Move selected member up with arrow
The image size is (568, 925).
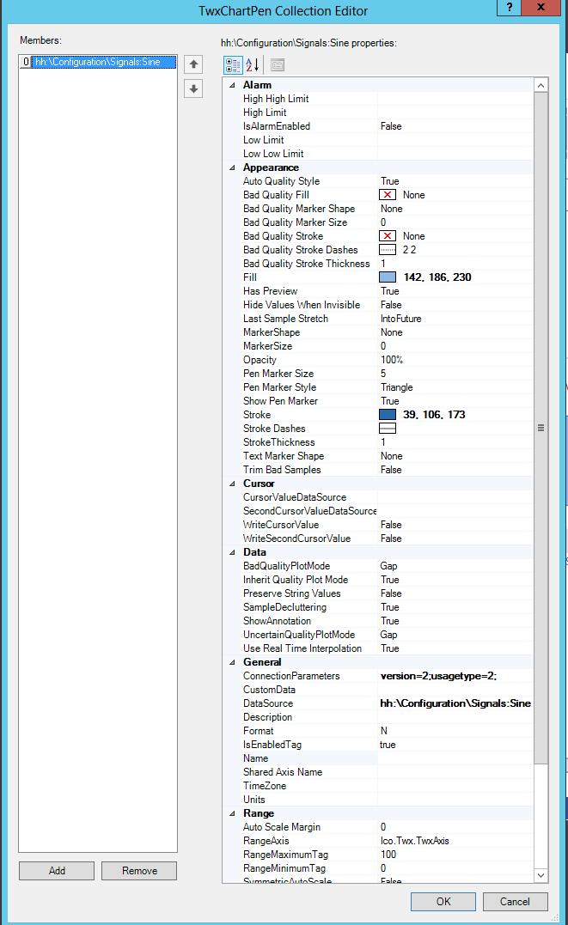193,64
